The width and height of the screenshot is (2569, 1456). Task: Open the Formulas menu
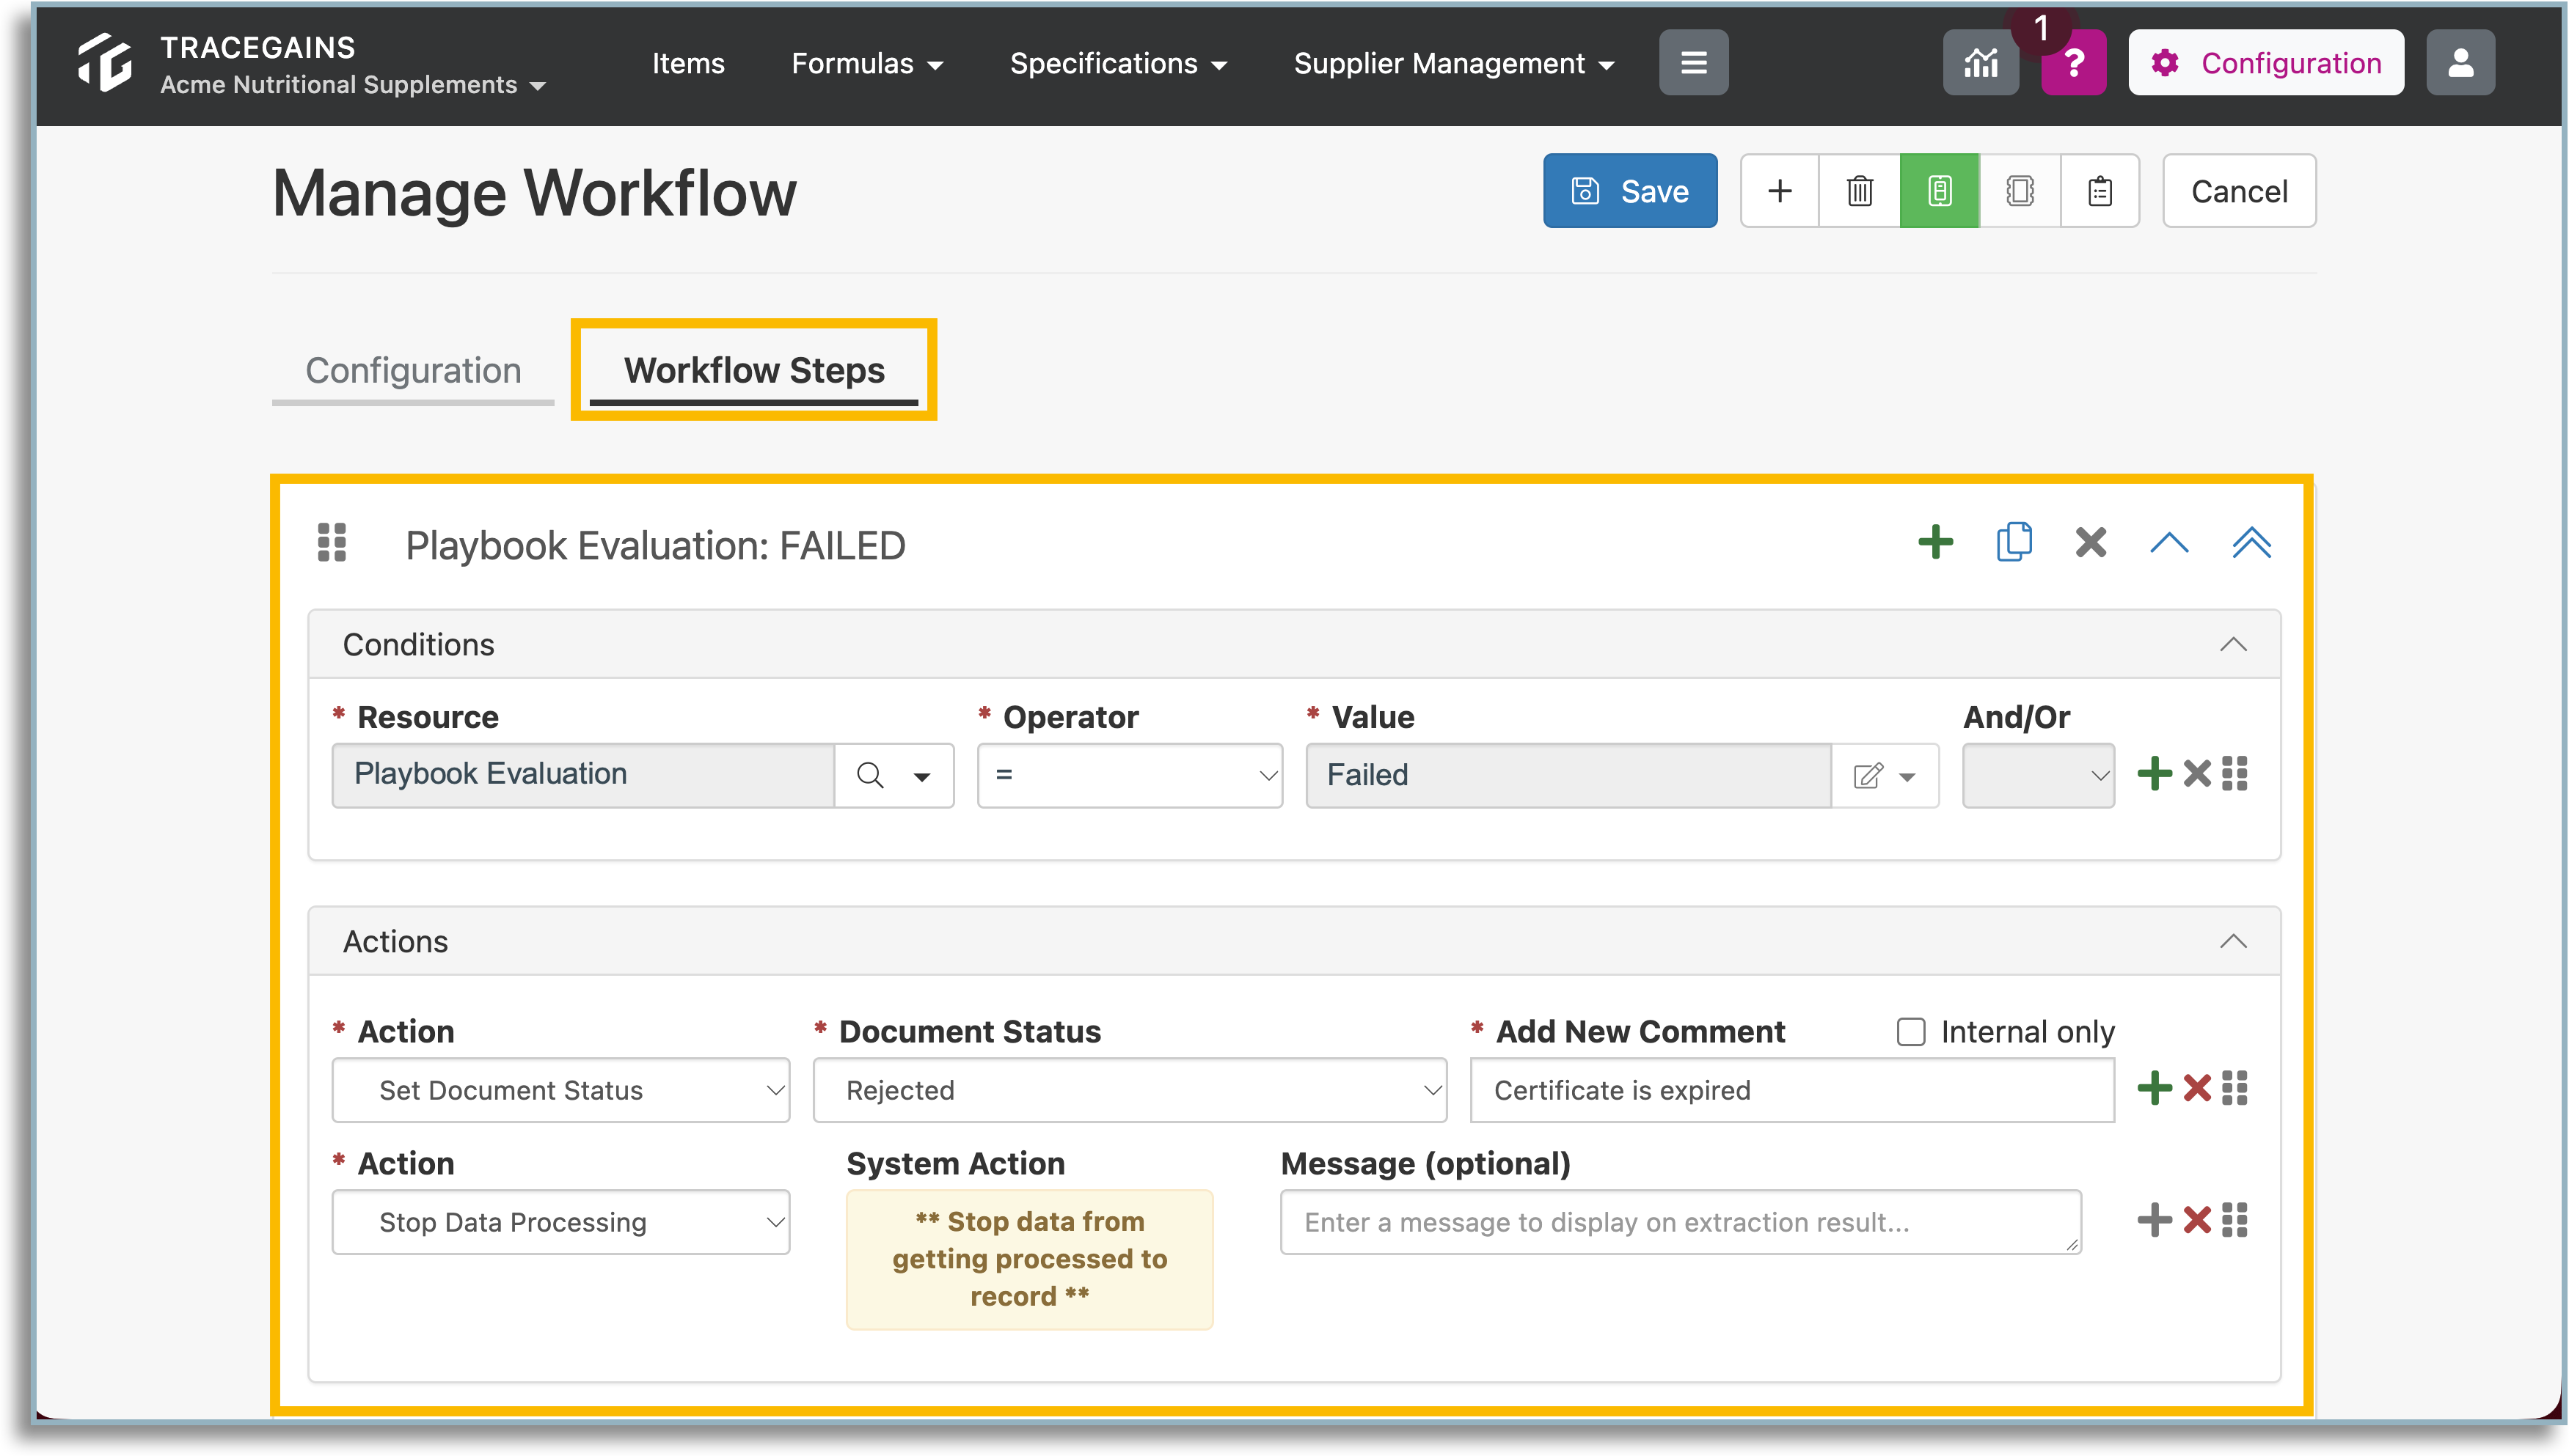867,63
